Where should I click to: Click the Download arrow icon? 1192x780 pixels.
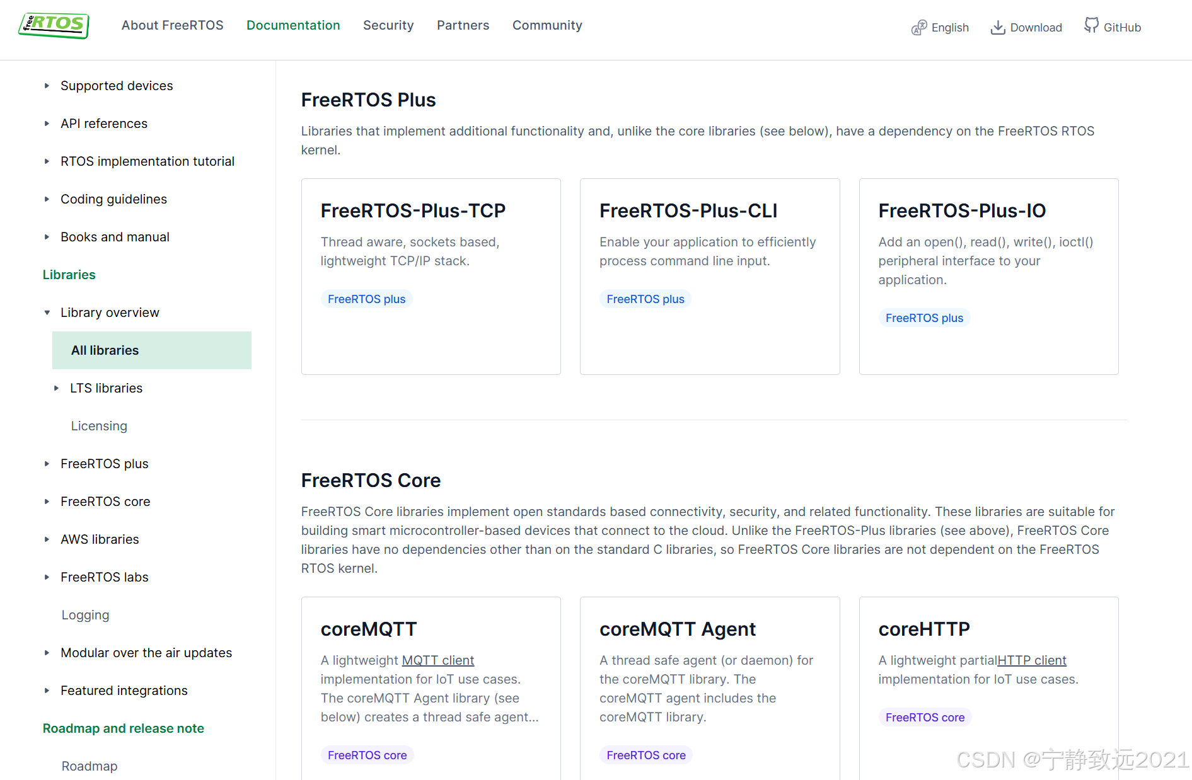(998, 28)
